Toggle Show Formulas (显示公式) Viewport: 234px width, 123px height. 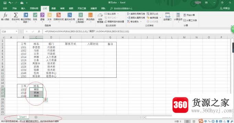click(152, 14)
